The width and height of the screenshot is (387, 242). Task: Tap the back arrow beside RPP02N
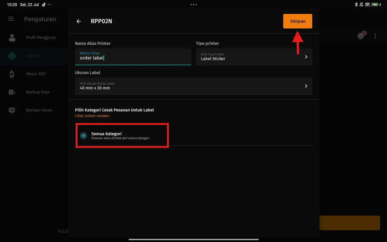click(x=79, y=21)
